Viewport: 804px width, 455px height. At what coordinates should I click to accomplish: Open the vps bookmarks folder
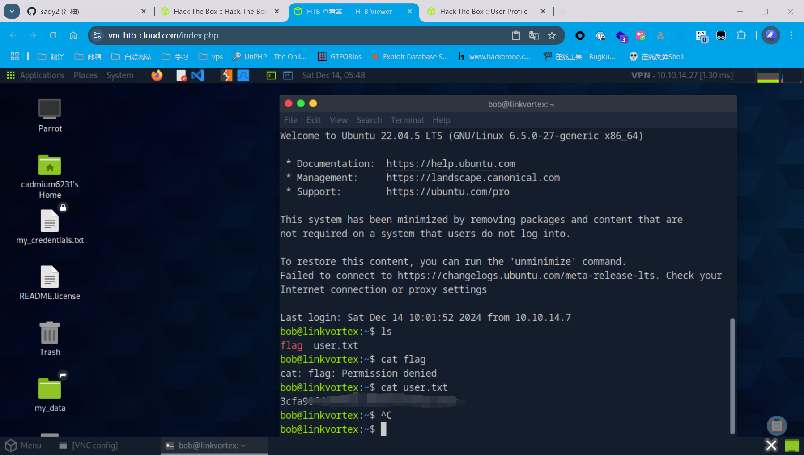pyautogui.click(x=211, y=56)
